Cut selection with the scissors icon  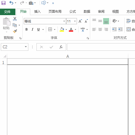click(15, 19)
